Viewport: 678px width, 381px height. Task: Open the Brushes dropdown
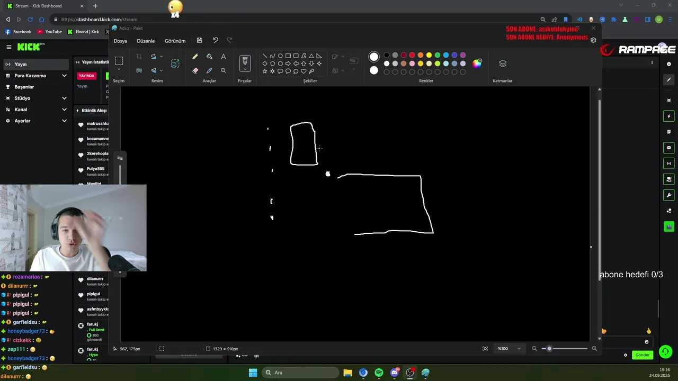tap(244, 70)
